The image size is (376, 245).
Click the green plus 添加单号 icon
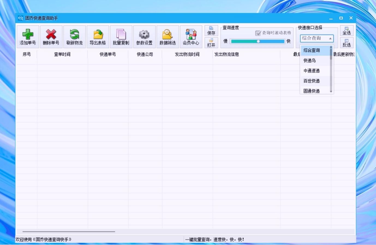click(x=28, y=35)
